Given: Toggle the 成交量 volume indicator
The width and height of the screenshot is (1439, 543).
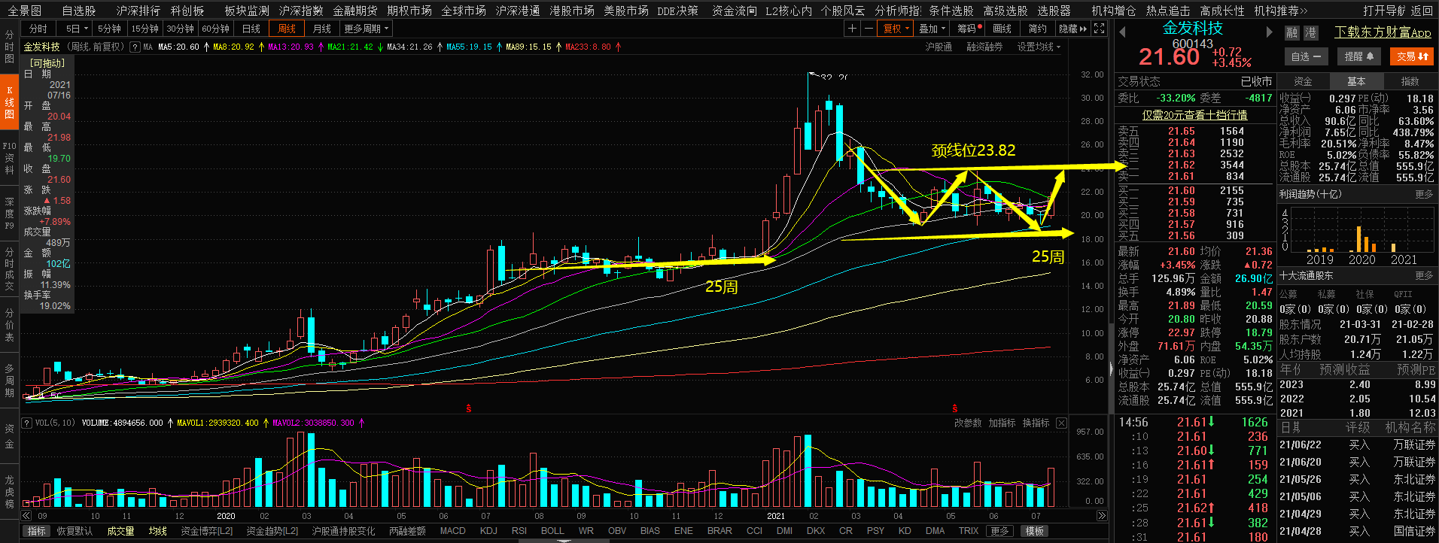Looking at the screenshot, I should [x=120, y=531].
